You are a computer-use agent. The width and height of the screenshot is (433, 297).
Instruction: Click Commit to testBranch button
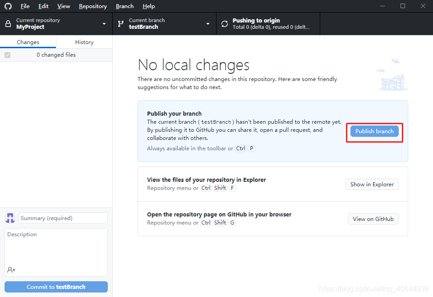click(x=56, y=287)
